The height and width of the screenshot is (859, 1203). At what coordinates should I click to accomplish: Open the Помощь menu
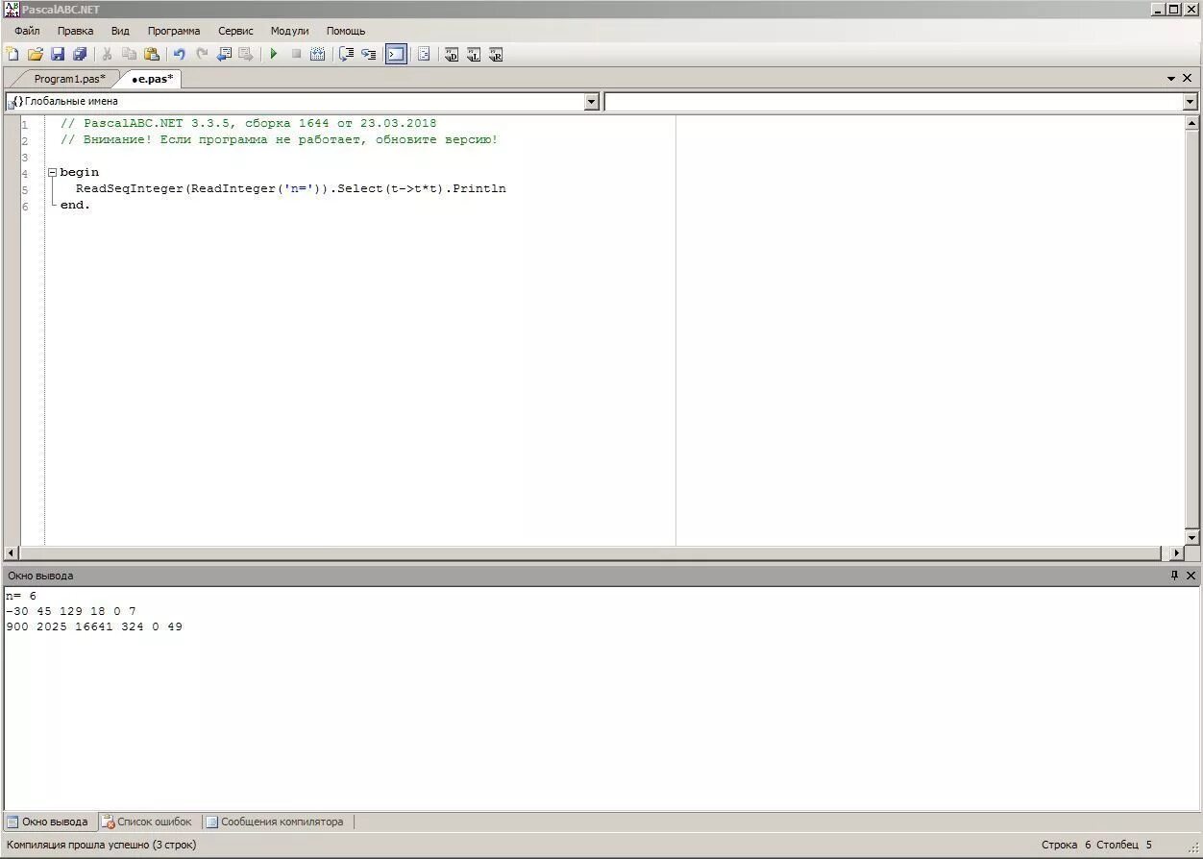346,31
